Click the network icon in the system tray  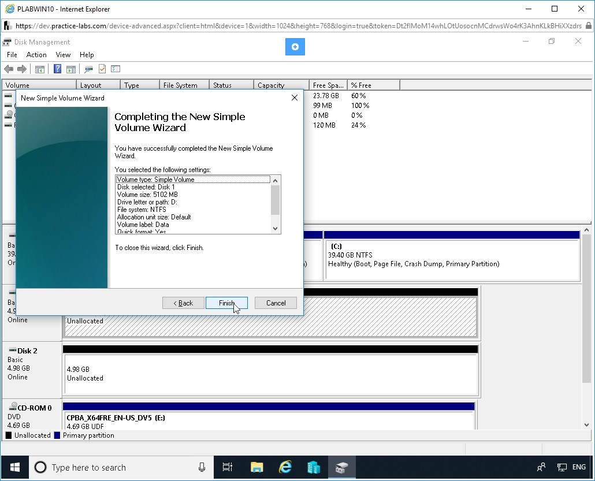(561, 467)
